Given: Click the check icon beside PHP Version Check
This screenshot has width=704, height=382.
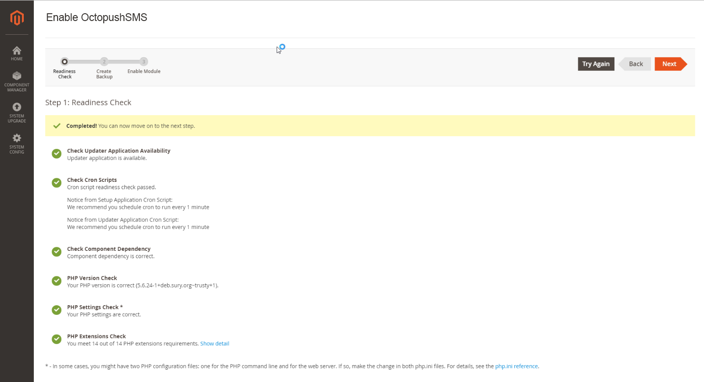Looking at the screenshot, I should [57, 281].
